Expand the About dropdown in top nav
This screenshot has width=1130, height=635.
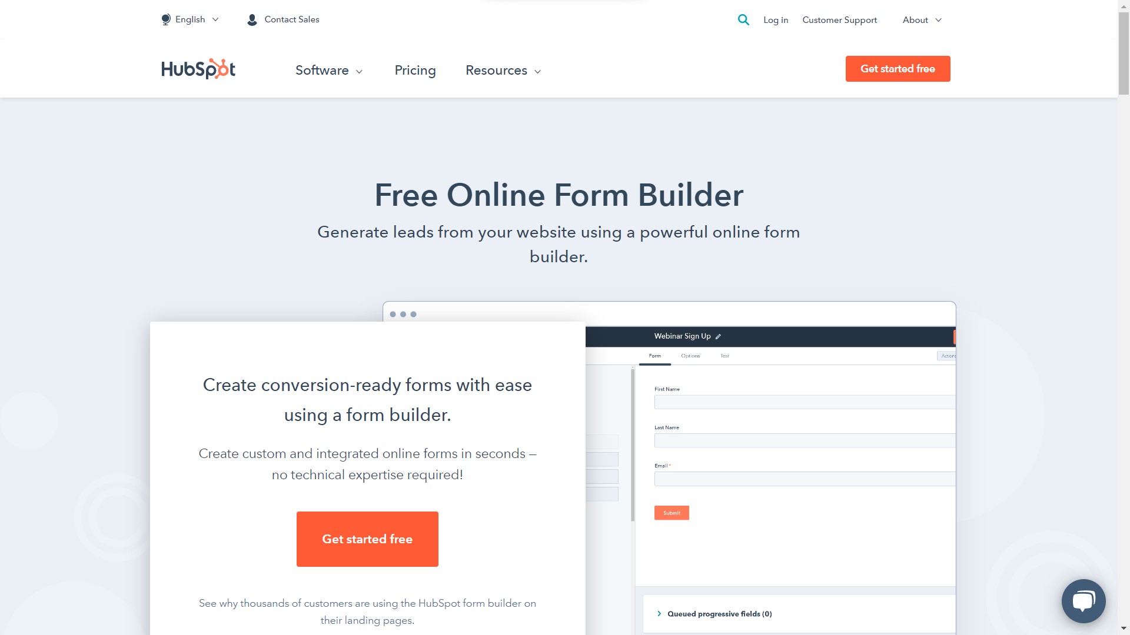[923, 19]
